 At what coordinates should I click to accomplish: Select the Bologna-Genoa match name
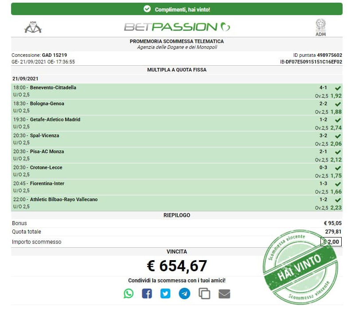(47, 104)
